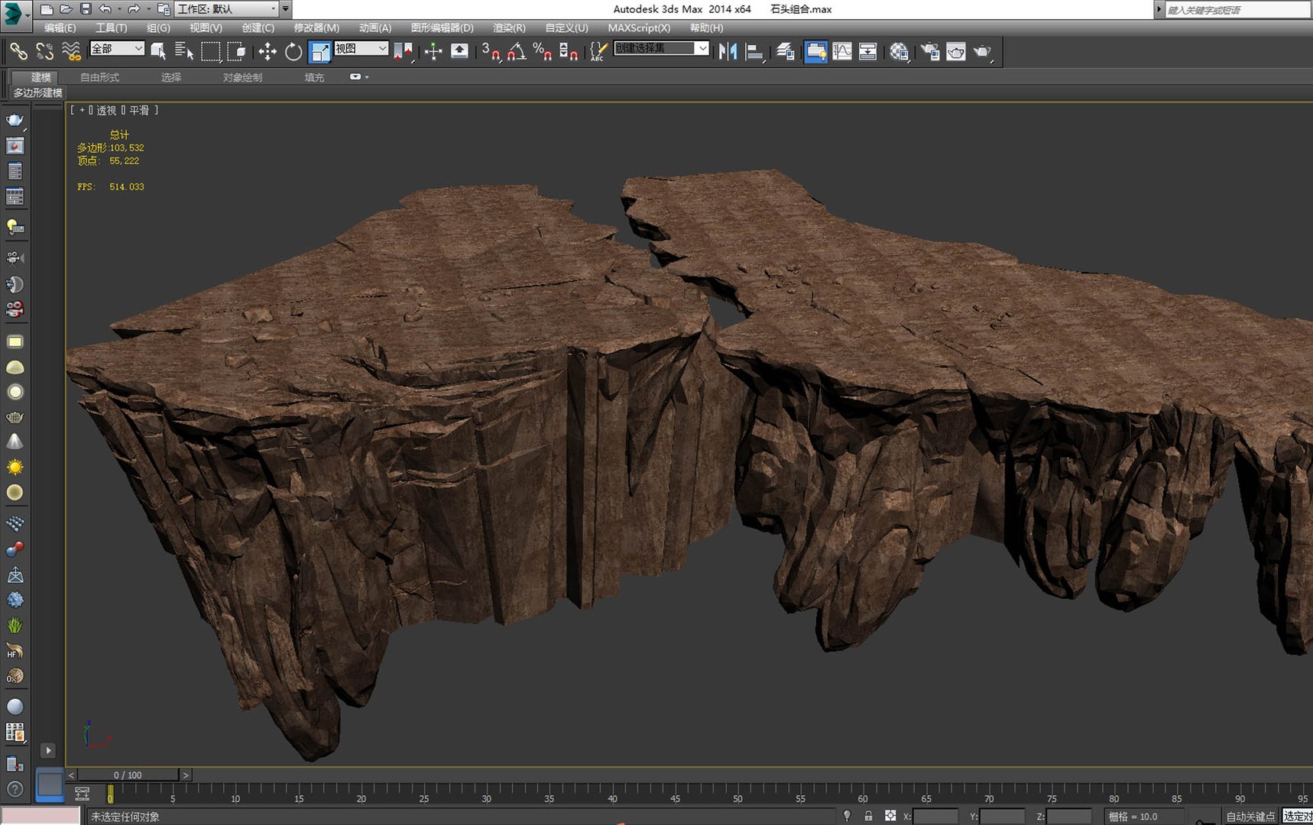Toggle Window/Crossing selection mode

point(237,51)
